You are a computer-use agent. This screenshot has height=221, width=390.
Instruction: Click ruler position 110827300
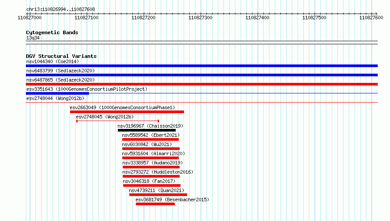coord(200,18)
